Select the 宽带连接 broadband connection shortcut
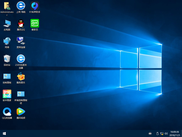This screenshot has width=182, height=137. [x=21, y=41]
